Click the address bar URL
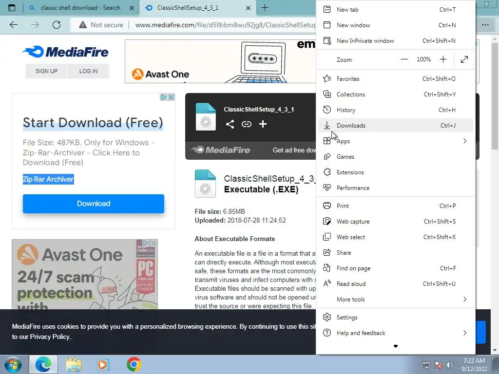The image size is (499, 374). pyautogui.click(x=225, y=25)
